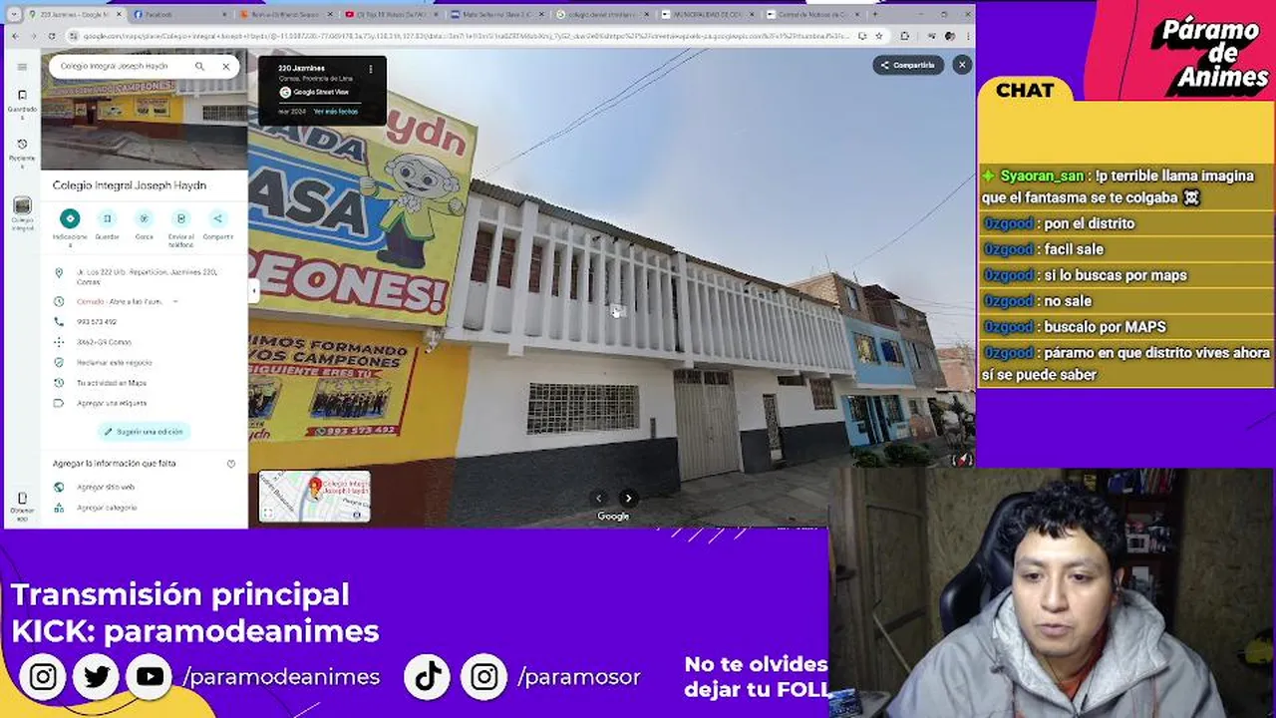Viewport: 1276px width, 718px height.
Task: Clear the Maps search box with the X
Action: tap(226, 67)
